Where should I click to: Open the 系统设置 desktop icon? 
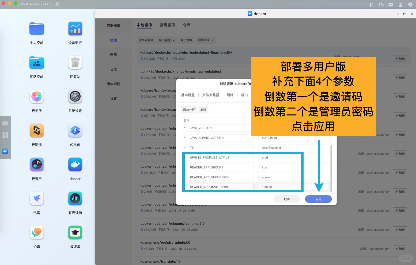(x=75, y=97)
